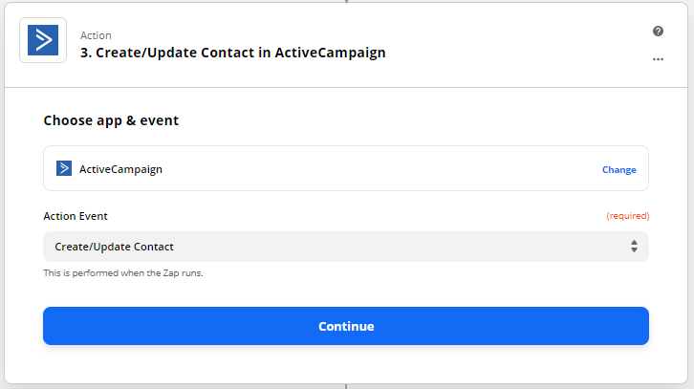Click the connector line above the step card

pyautogui.click(x=346, y=1)
